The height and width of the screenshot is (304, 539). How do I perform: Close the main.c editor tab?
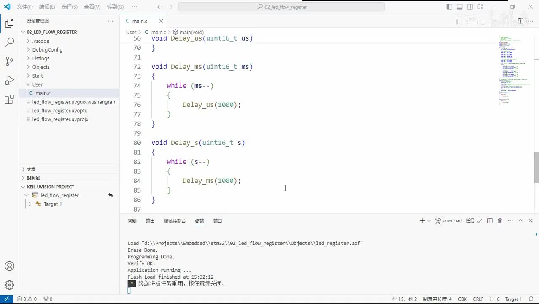(161, 21)
